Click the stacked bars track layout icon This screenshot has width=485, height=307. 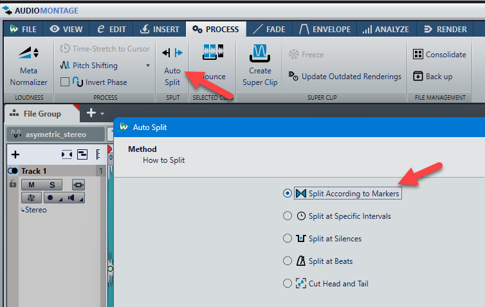coord(82,154)
